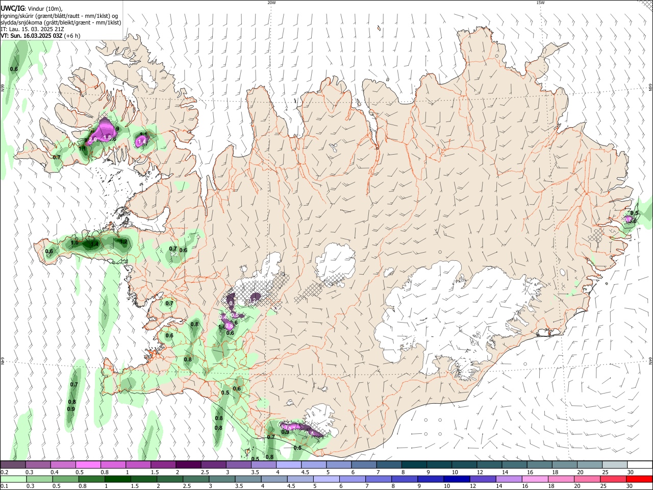
Task: Click the rain legend swatch between 5 and 6
Action: tap(326, 479)
